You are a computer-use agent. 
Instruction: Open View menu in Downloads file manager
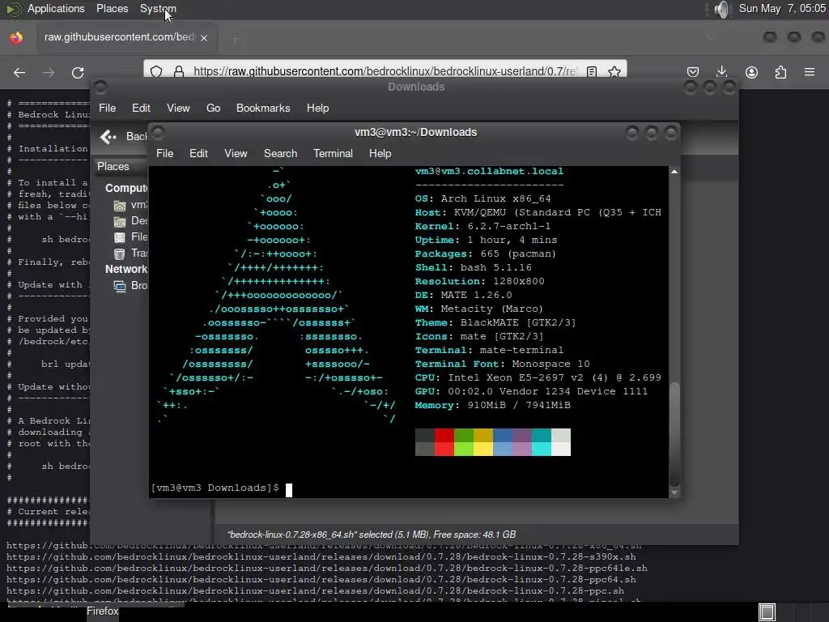[178, 108]
